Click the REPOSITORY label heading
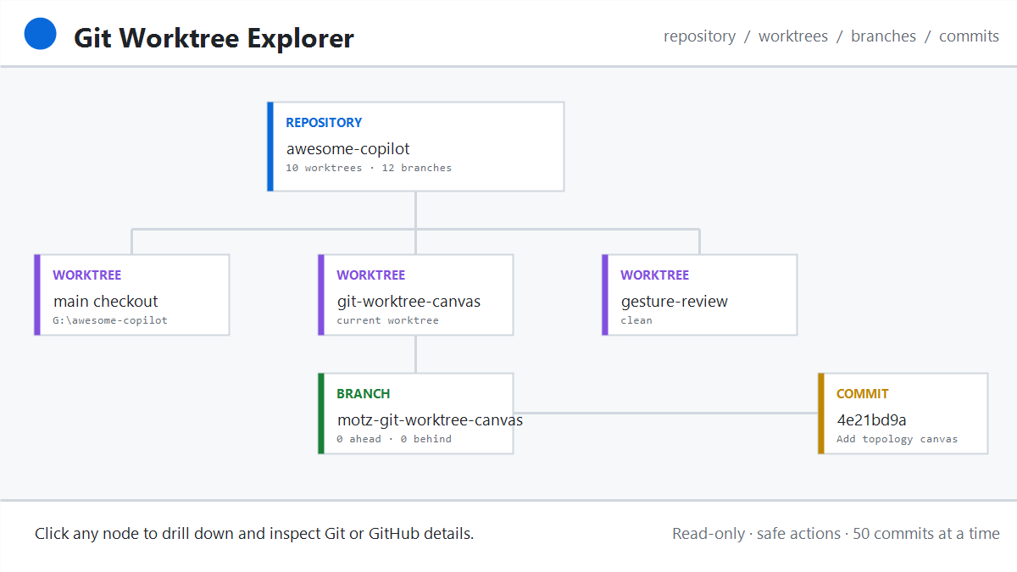This screenshot has width=1017, height=572. pyautogui.click(x=324, y=123)
